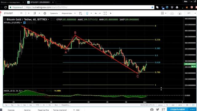The width and height of the screenshot is (197, 111).
Task: Open MFIndex_LB indicator dropdown arrow
Action: click(x=21, y=23)
